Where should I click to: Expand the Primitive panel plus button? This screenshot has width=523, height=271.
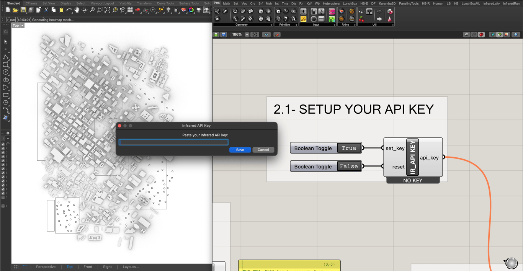[296, 25]
